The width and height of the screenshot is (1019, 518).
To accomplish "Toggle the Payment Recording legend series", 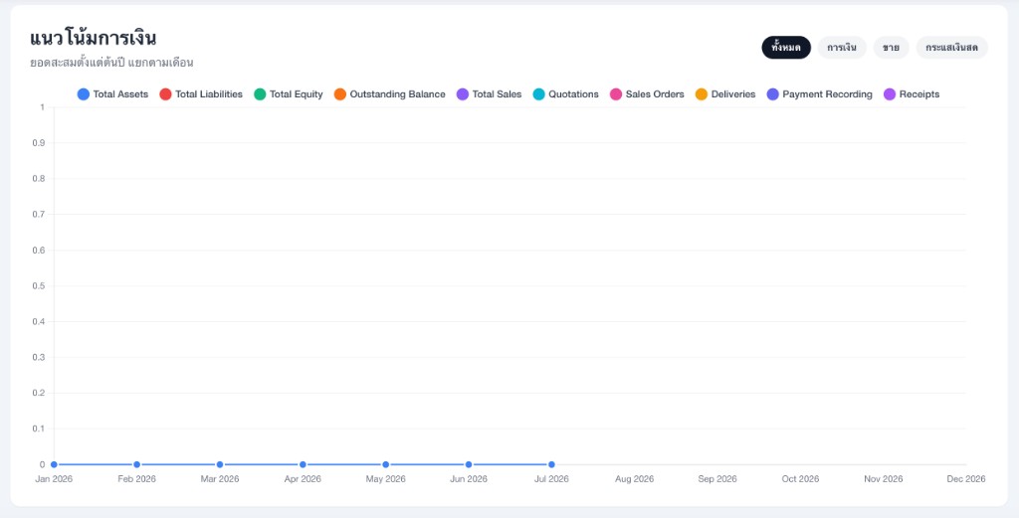I will tap(820, 94).
